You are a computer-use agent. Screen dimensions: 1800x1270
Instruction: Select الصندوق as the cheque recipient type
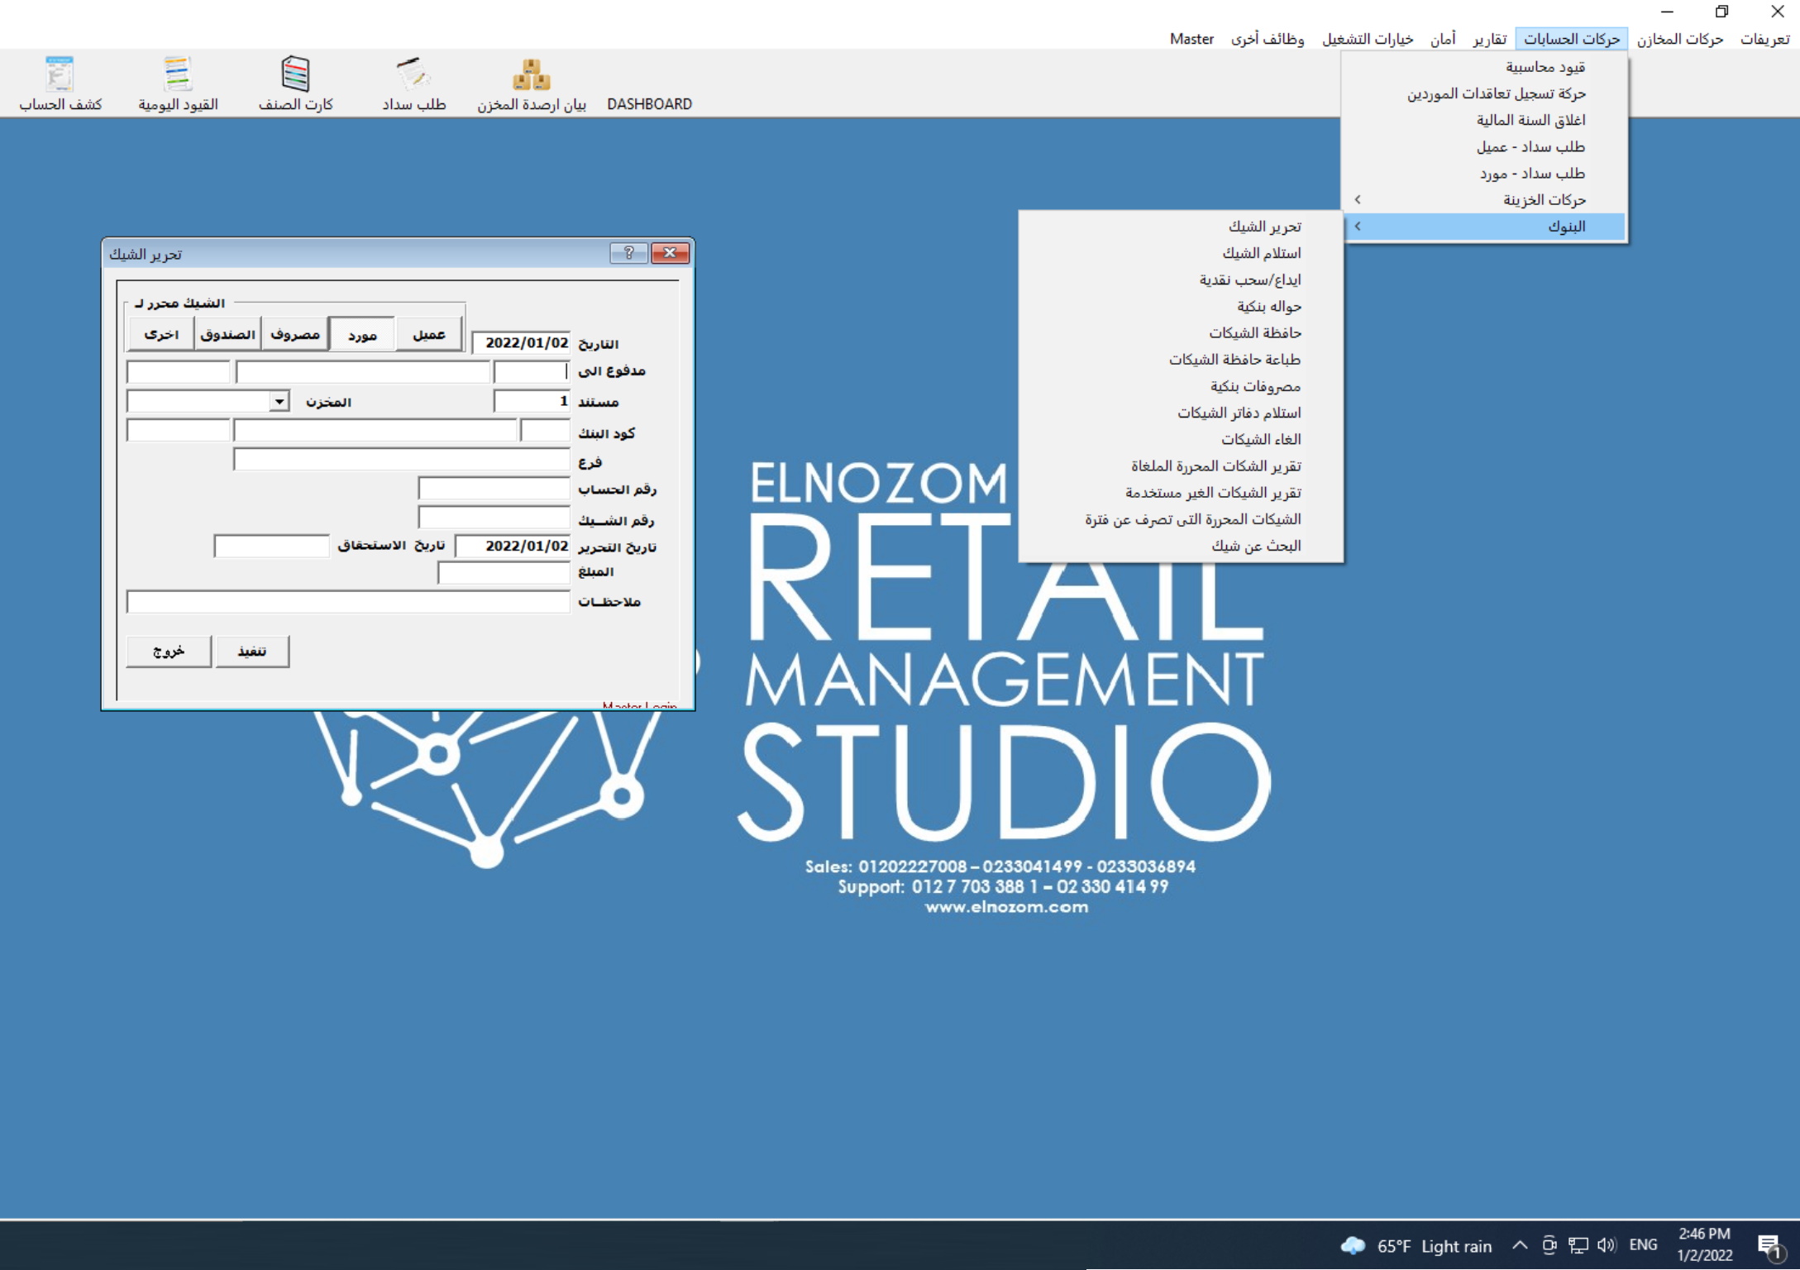tap(228, 333)
